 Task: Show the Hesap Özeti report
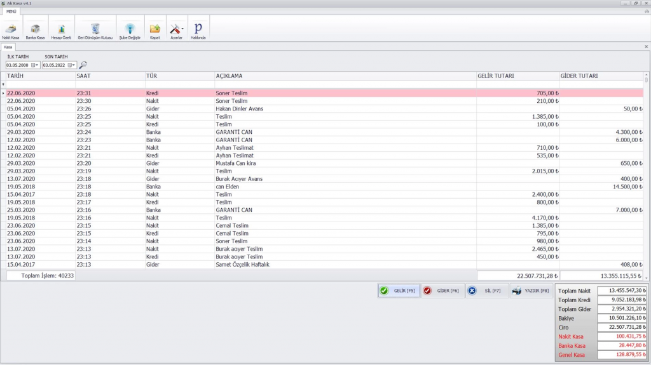click(x=61, y=29)
